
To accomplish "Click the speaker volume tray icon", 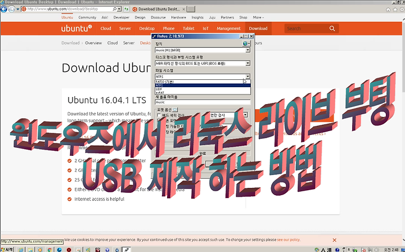I will click(377, 250).
